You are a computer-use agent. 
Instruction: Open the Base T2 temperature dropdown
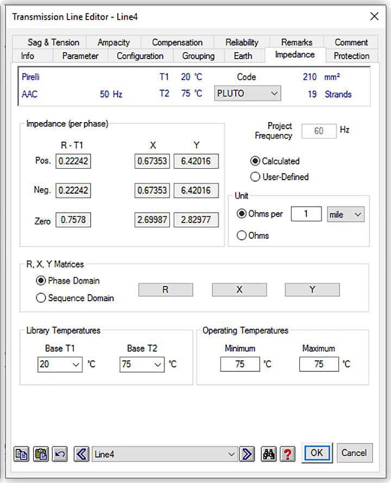tap(142, 364)
